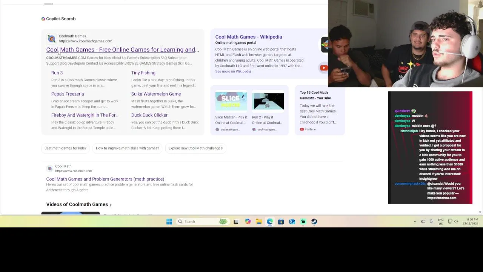This screenshot has width=483, height=272.
Task: Open Task View from the taskbar
Action: [236, 221]
